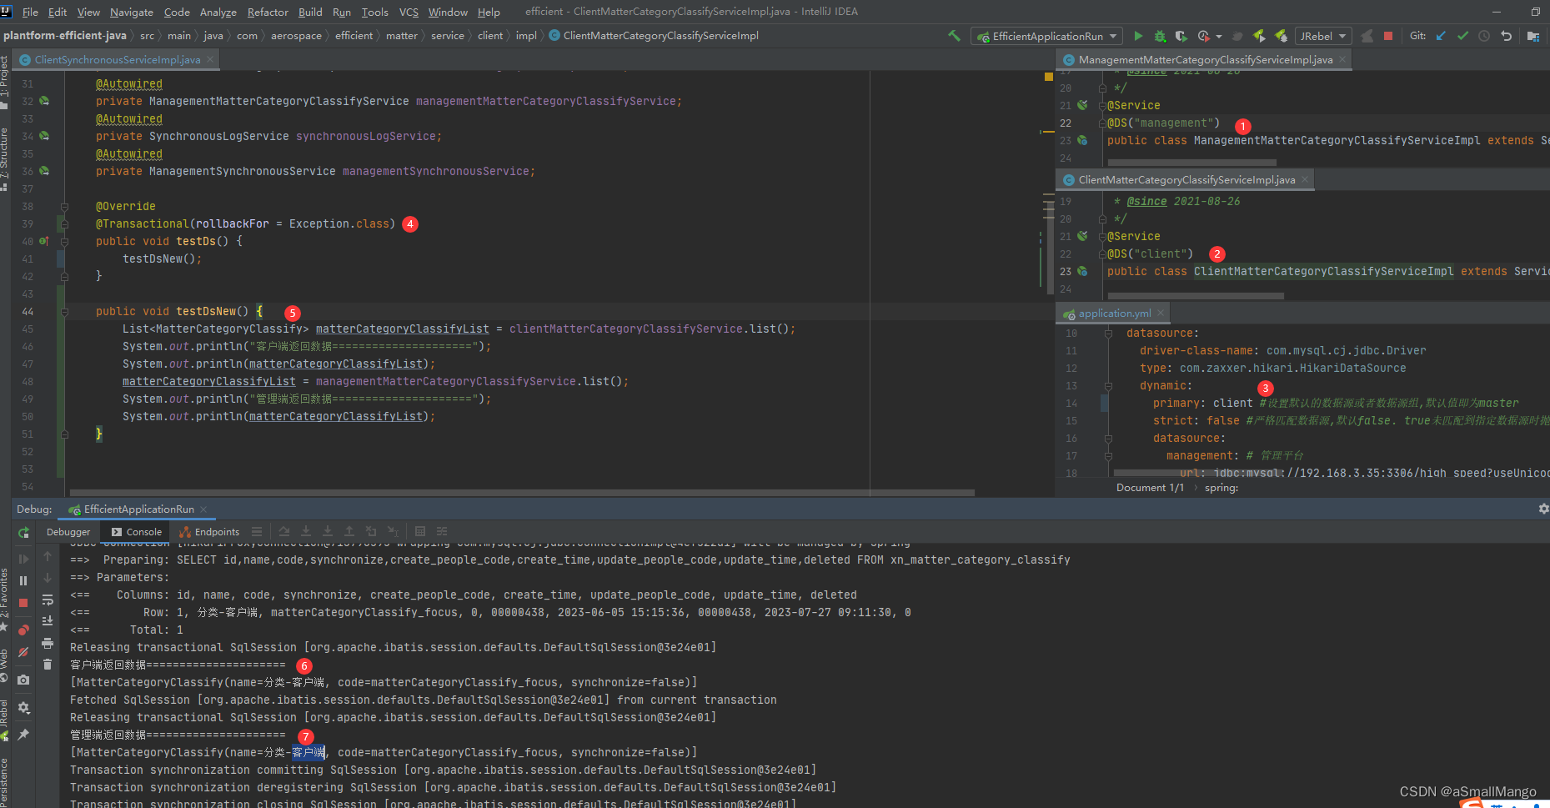Image resolution: width=1550 pixels, height=808 pixels.
Task: Open Project Structure icon in toolbar
Action: tap(1532, 36)
